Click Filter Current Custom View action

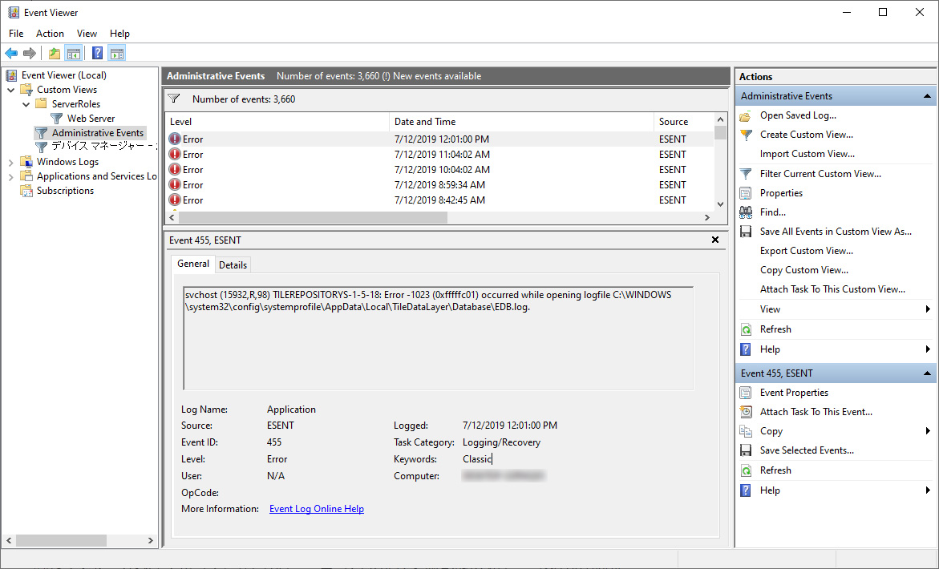tap(820, 174)
